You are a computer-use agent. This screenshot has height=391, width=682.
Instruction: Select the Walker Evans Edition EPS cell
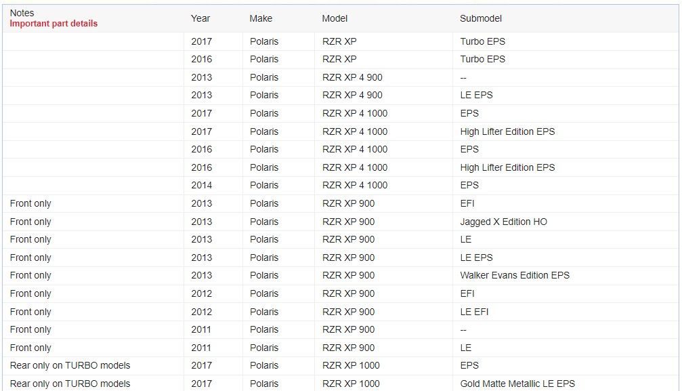click(515, 275)
